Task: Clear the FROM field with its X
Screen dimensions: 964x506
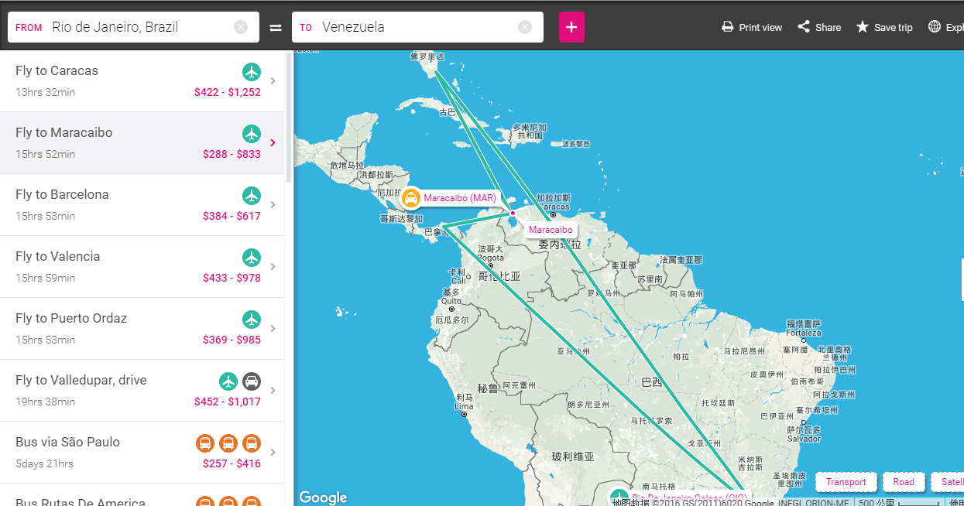Action: pyautogui.click(x=241, y=27)
